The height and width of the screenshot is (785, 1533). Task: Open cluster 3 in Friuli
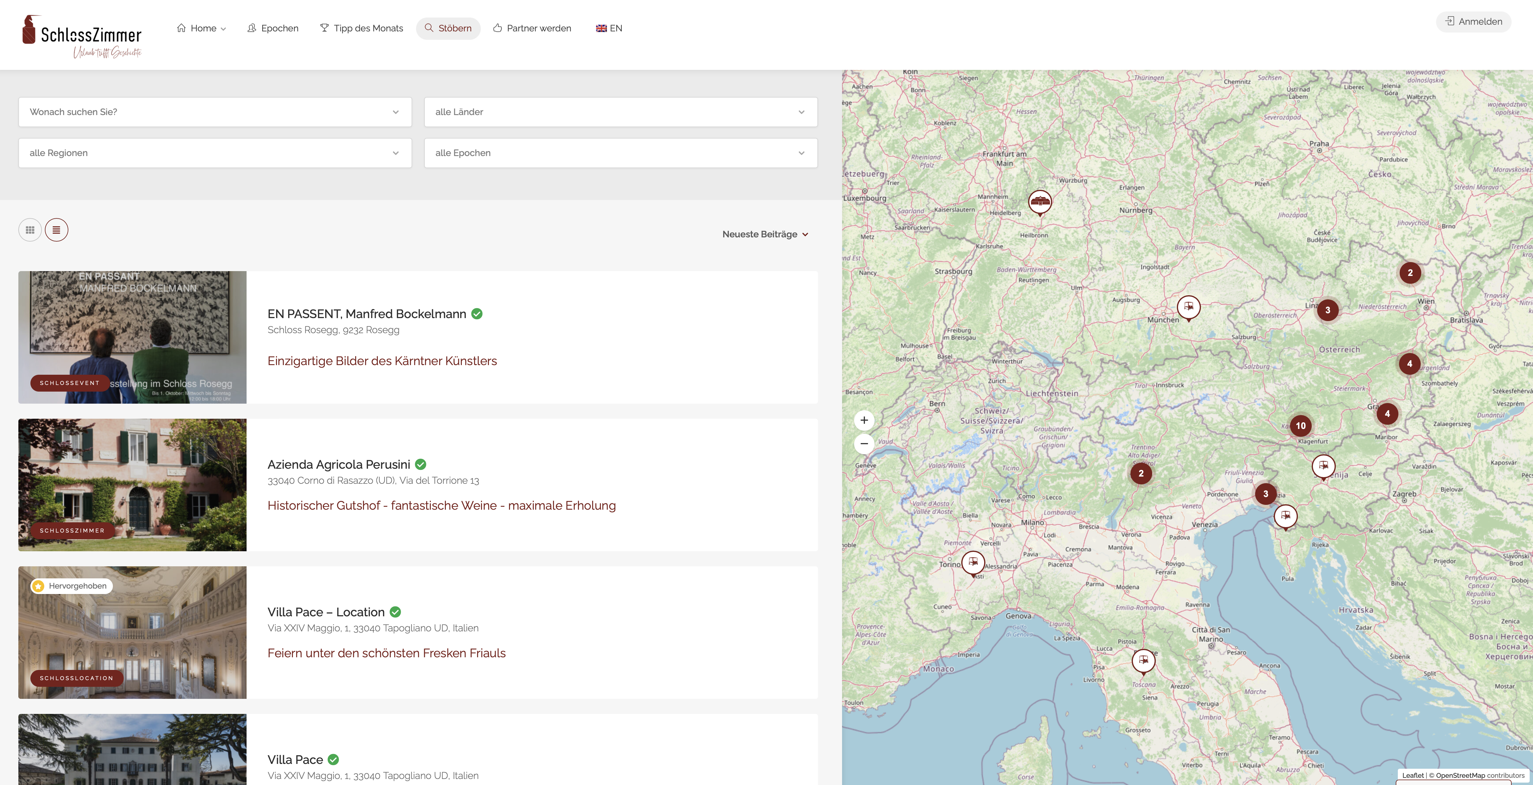[x=1266, y=494]
